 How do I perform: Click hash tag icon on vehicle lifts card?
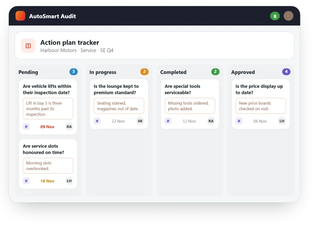pos(26,126)
